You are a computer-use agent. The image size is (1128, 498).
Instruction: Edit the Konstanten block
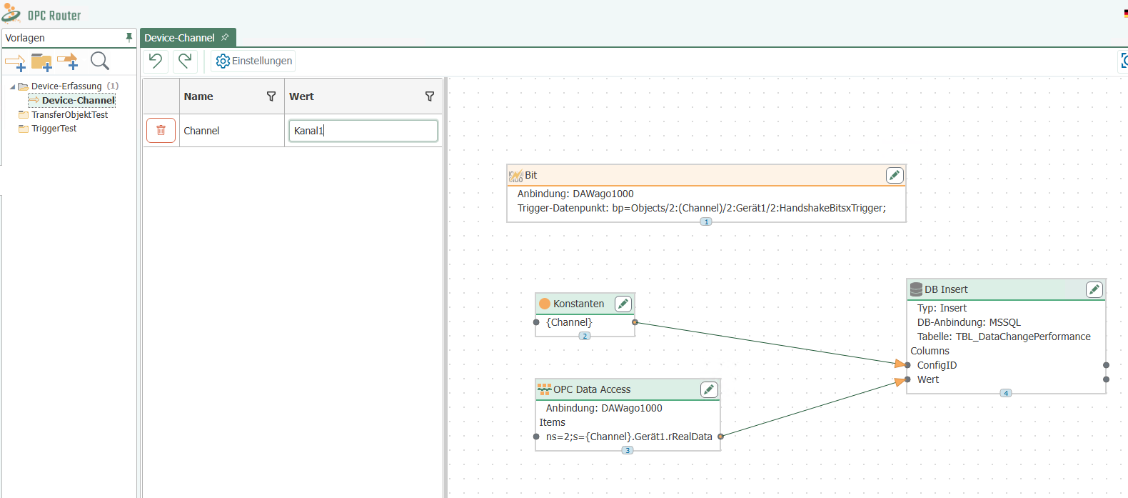click(623, 304)
